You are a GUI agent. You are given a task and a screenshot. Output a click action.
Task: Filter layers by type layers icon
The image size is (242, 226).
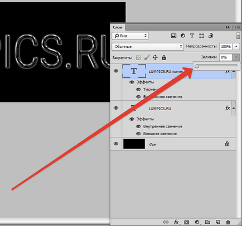click(192, 36)
